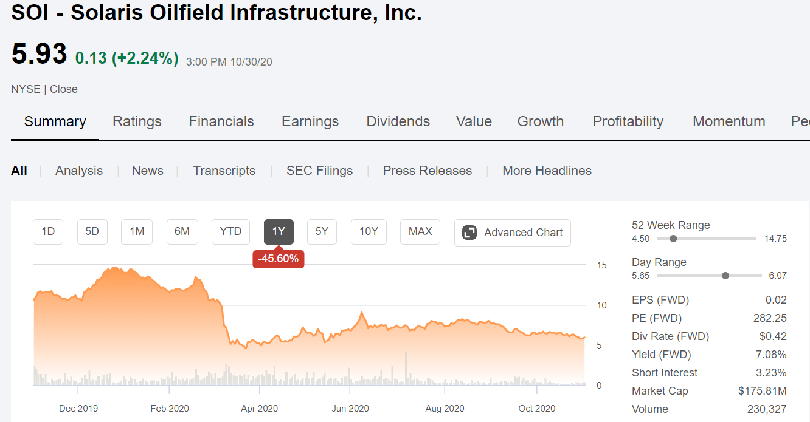Open SEC Filings for SOI
810x422 pixels.
(x=319, y=171)
